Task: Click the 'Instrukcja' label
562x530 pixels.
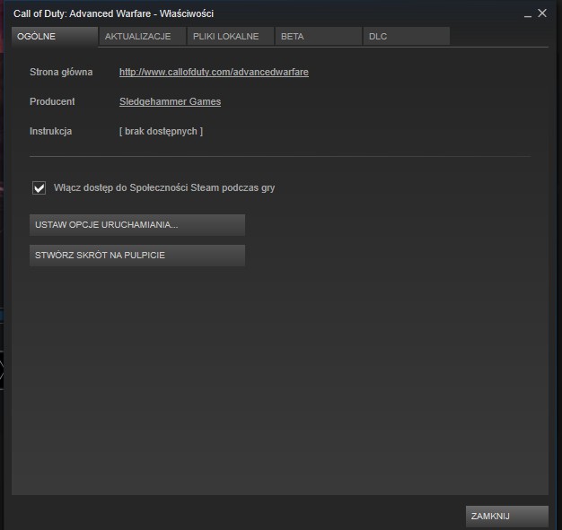Action: click(x=50, y=132)
